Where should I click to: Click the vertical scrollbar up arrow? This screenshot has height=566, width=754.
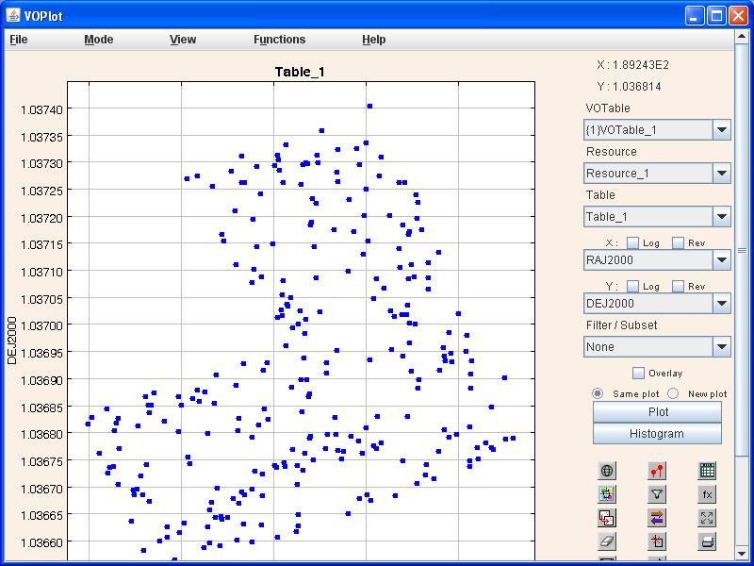742,37
